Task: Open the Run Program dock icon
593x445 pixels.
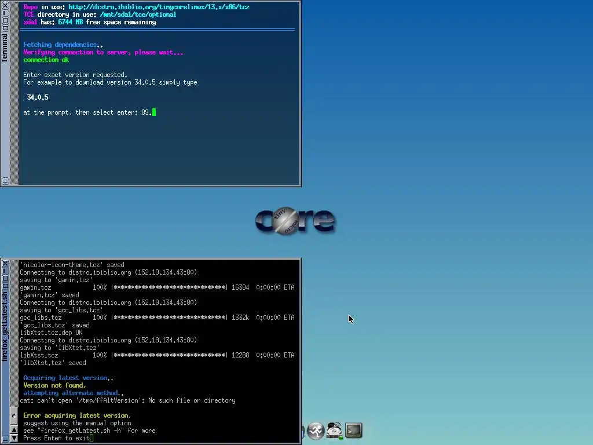Action: tap(316, 431)
